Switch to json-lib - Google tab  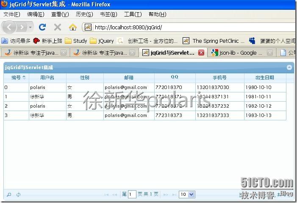click(241, 53)
